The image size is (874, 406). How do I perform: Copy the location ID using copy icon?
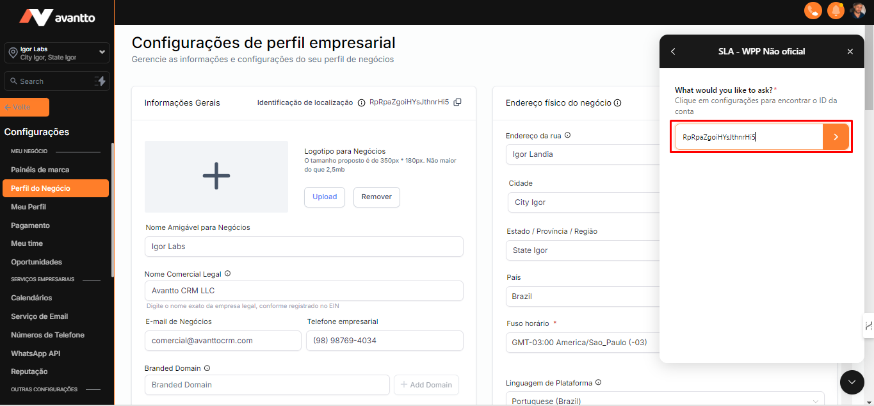pyautogui.click(x=457, y=102)
